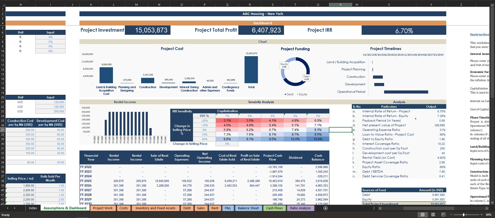Click the Debt legend entry in funding chart
This screenshot has width=495, height=218.
click(x=289, y=94)
